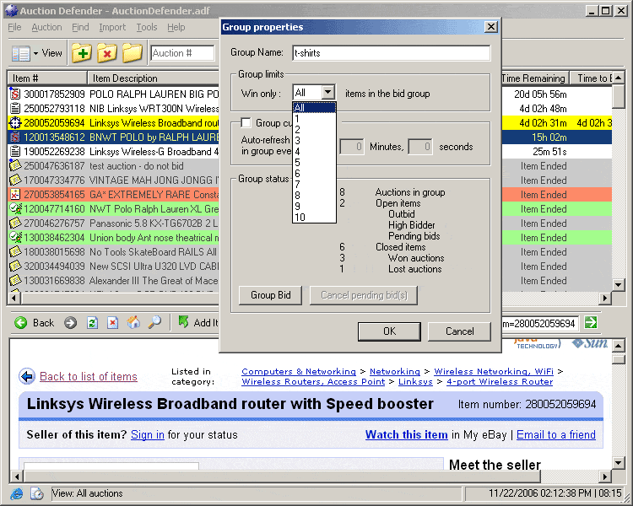This screenshot has width=633, height=506.
Task: Click the browser stop loading icon
Action: (112, 323)
